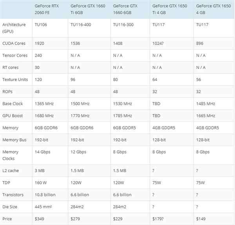
Task: Click the TU106 architecture cell
Action: point(42,24)
